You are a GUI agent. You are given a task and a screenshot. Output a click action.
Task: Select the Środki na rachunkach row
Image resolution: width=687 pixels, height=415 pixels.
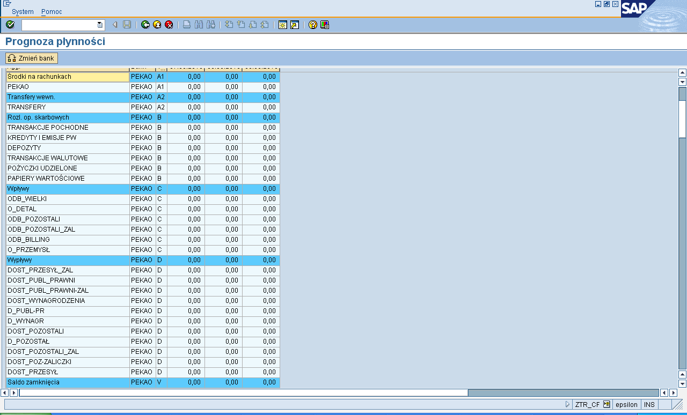coord(143,77)
